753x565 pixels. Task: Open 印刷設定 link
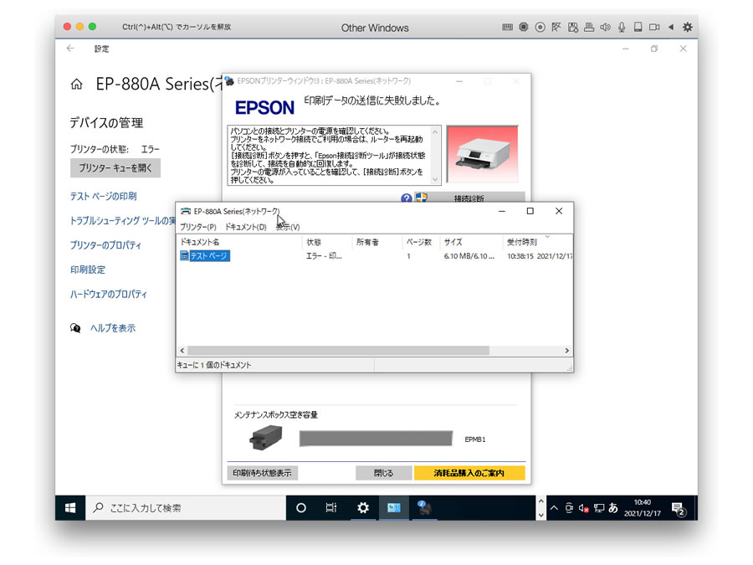coord(87,270)
